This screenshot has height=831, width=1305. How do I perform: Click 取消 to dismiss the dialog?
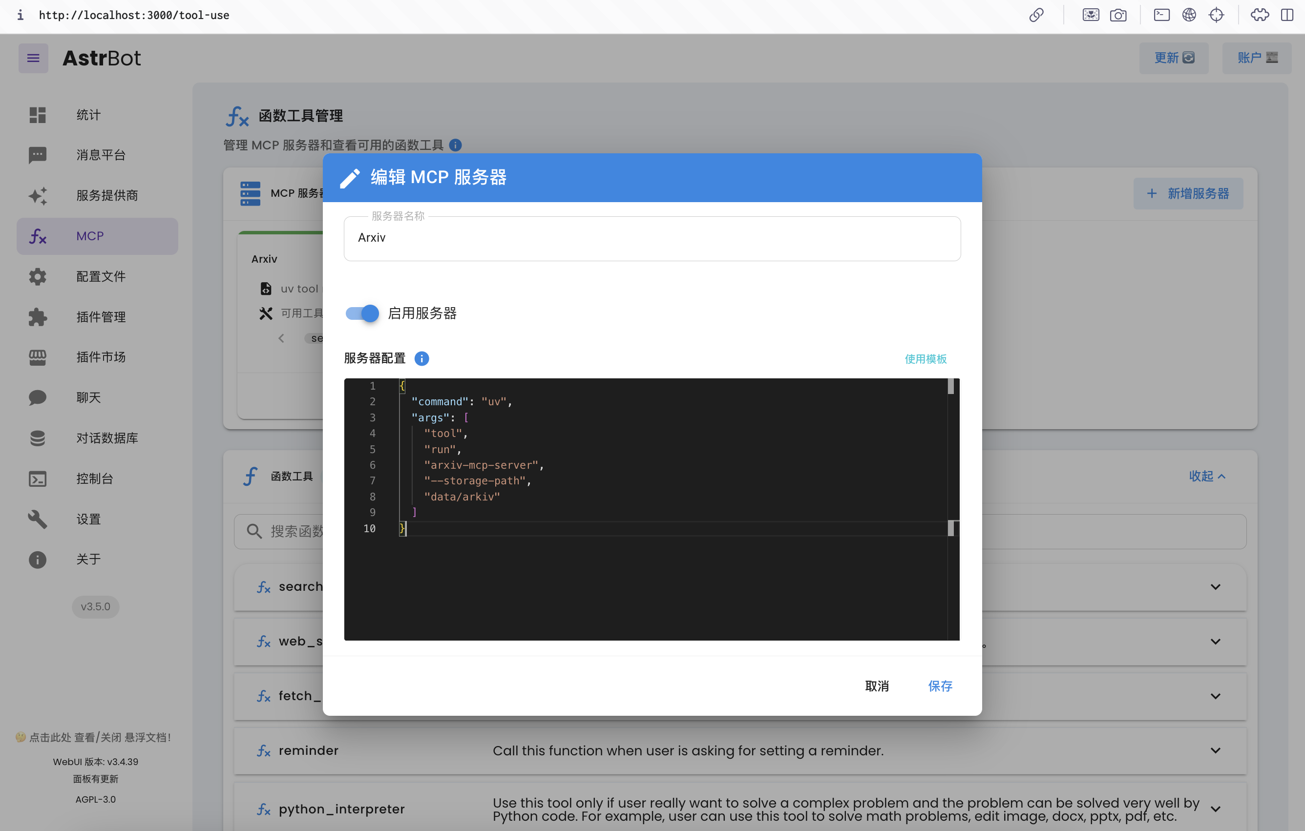coord(876,686)
